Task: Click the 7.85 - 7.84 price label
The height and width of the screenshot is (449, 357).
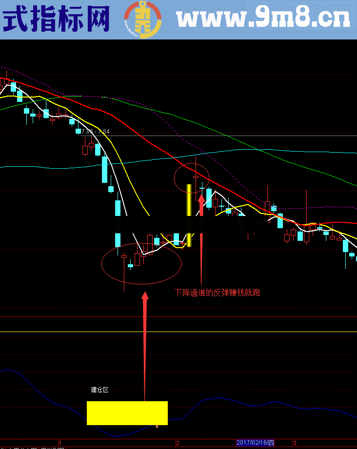Action: click(96, 132)
